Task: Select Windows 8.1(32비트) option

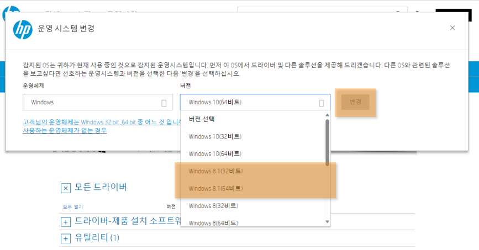Action: tap(253, 171)
